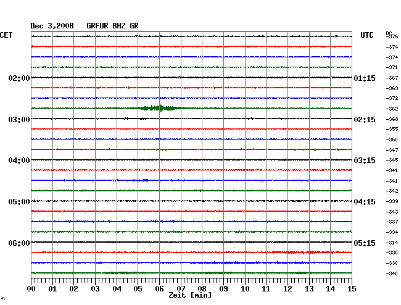Click the 05:15 UTC time label
Viewport: 401px width, 305px height.
[365, 243]
